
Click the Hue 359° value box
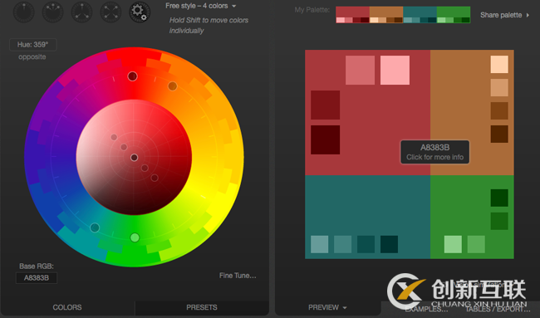tap(33, 45)
